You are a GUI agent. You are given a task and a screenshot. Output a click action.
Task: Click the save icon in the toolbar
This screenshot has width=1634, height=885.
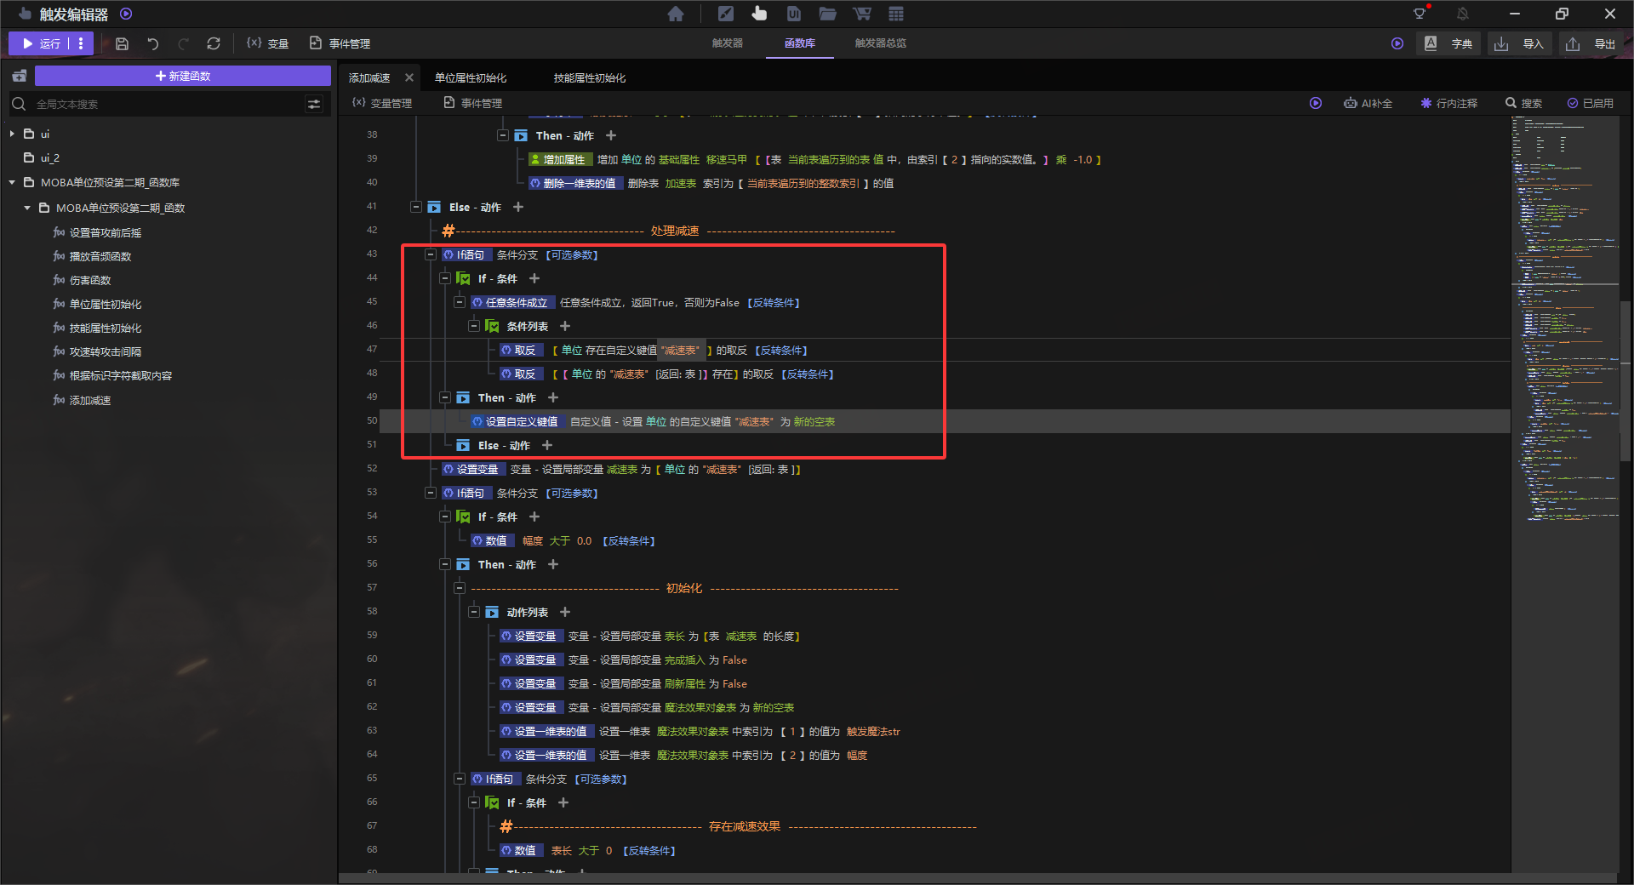122,43
